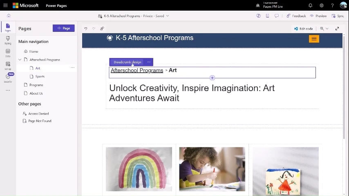Image resolution: width=349 pixels, height=196 pixels.
Task: Click the Preview button
Action: [x=318, y=16]
